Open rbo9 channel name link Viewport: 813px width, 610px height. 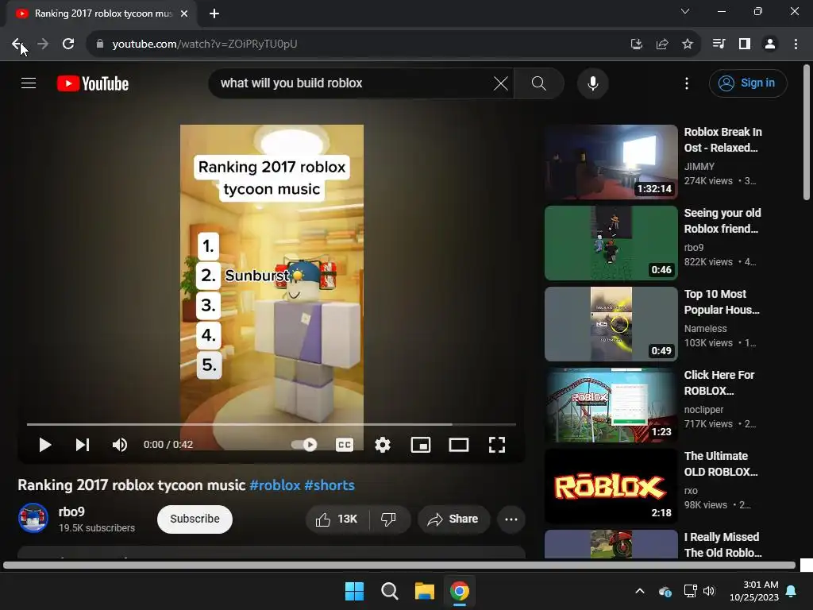tap(71, 512)
